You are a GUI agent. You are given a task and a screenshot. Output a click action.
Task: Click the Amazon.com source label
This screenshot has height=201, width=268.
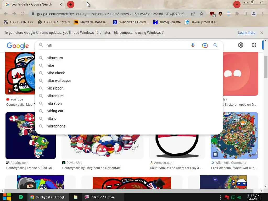coord(164,163)
